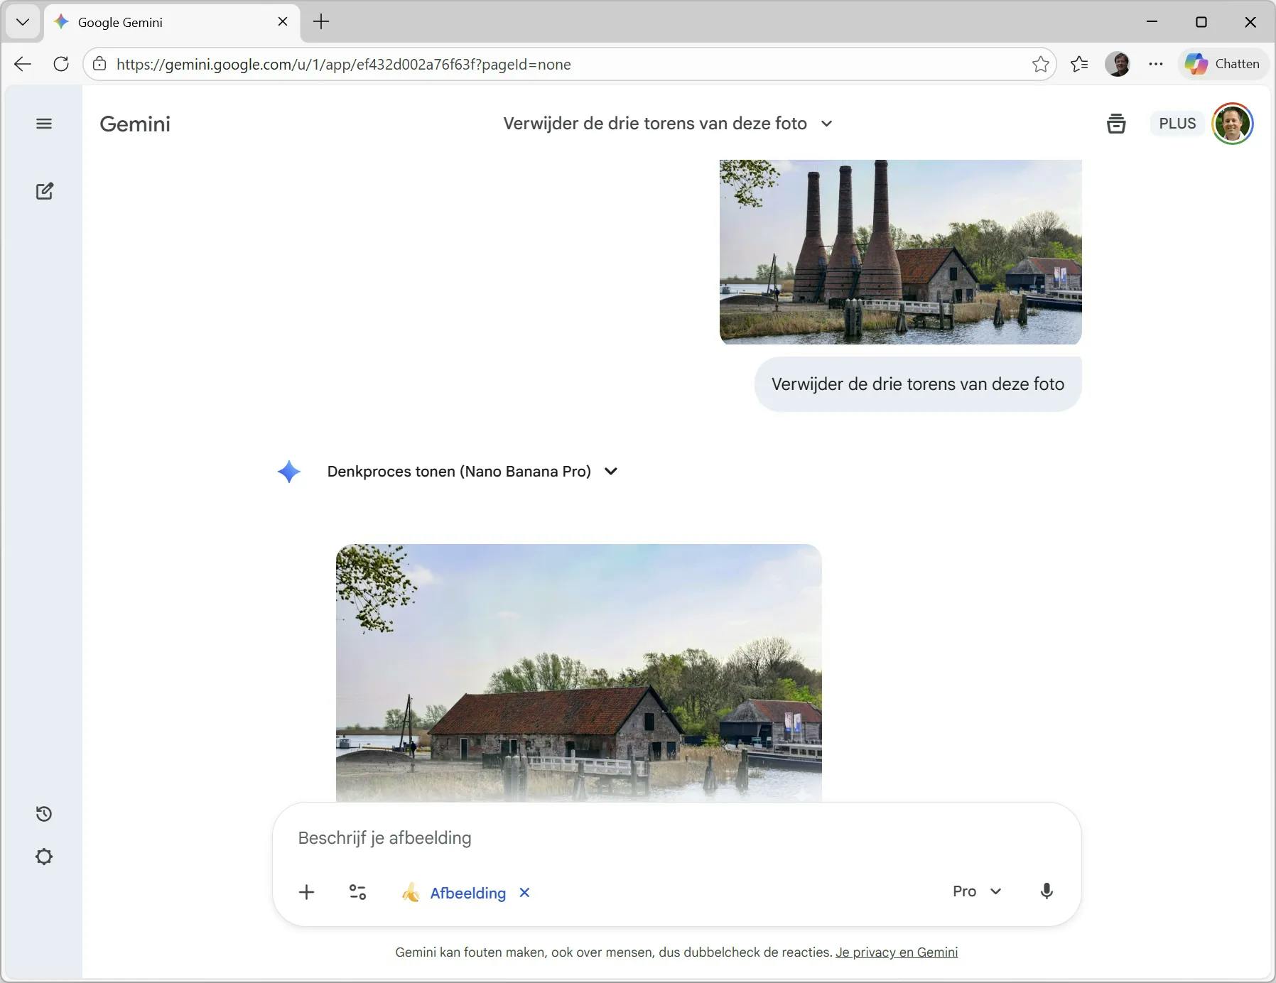This screenshot has width=1276, height=983.
Task: Go back with the browser back arrow
Action: 23,64
